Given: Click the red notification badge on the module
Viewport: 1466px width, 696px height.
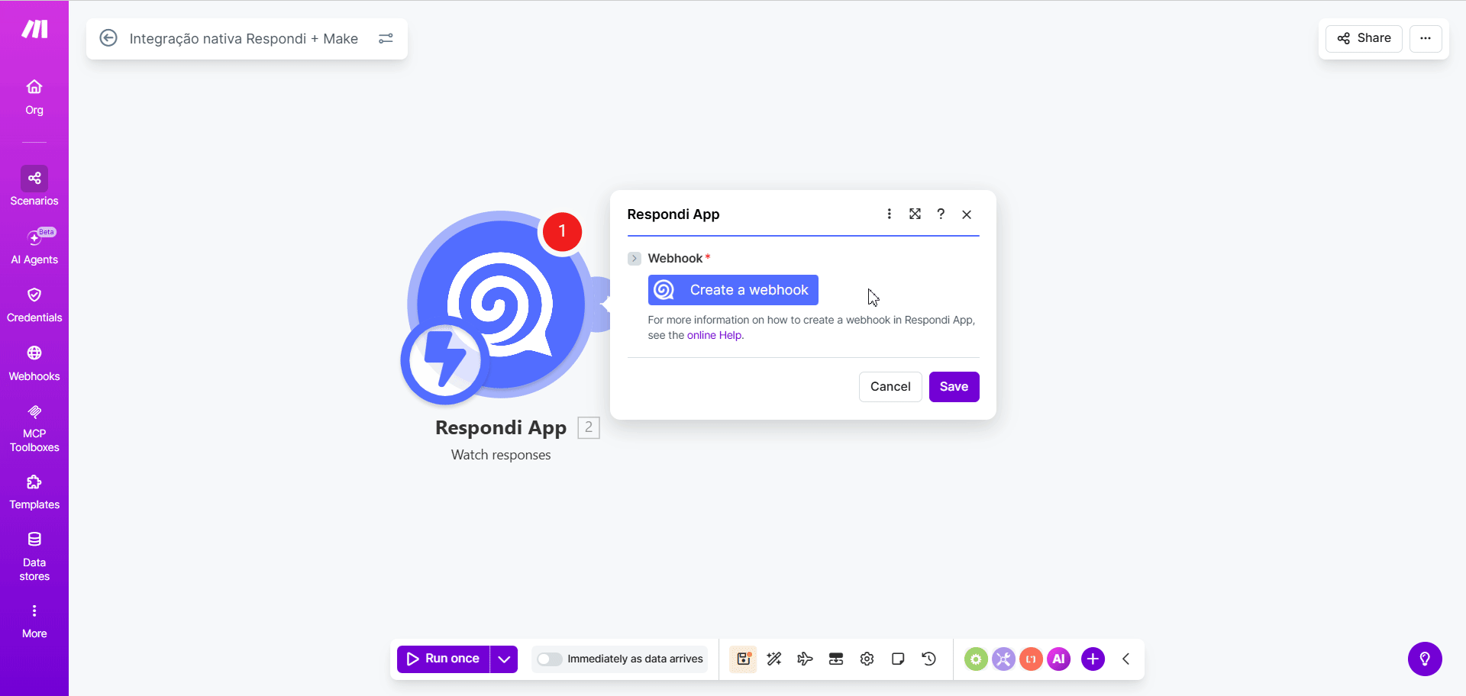Looking at the screenshot, I should coord(562,231).
